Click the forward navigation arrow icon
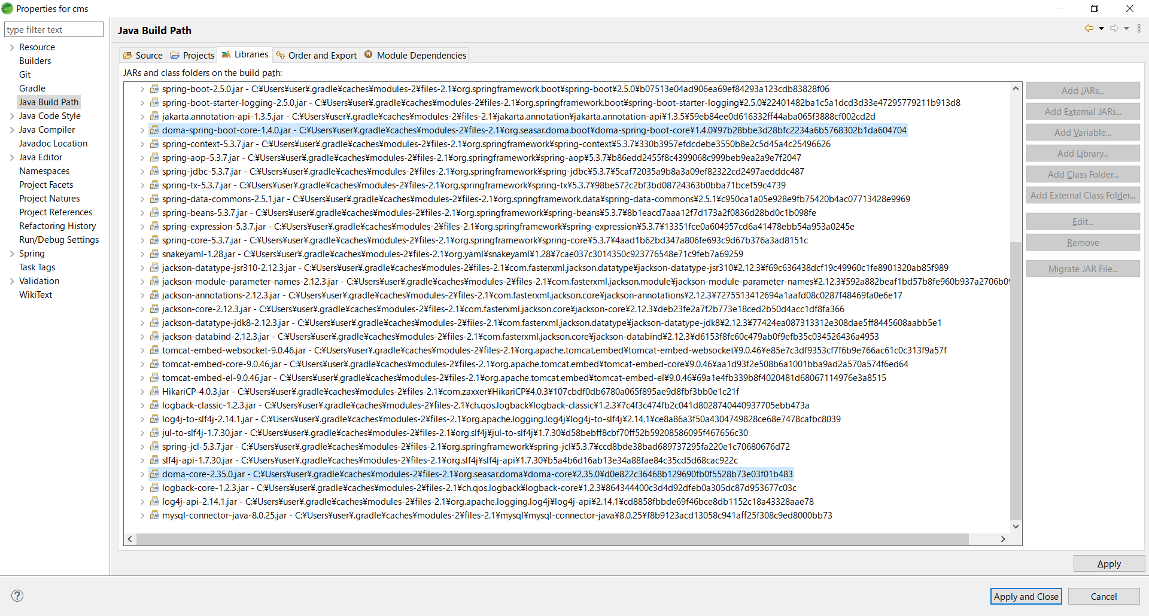Image resolution: width=1149 pixels, height=616 pixels. pyautogui.click(x=1114, y=28)
